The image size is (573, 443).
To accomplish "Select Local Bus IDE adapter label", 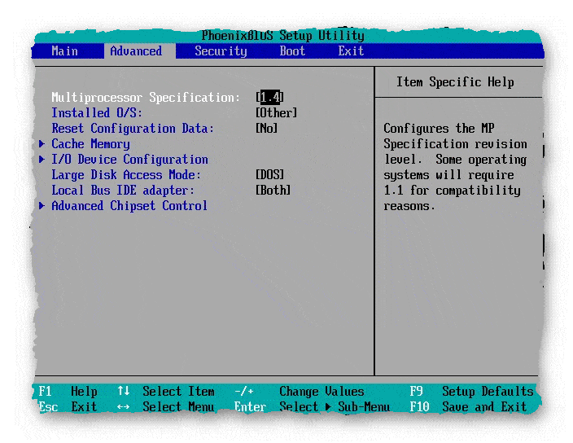I will [123, 190].
